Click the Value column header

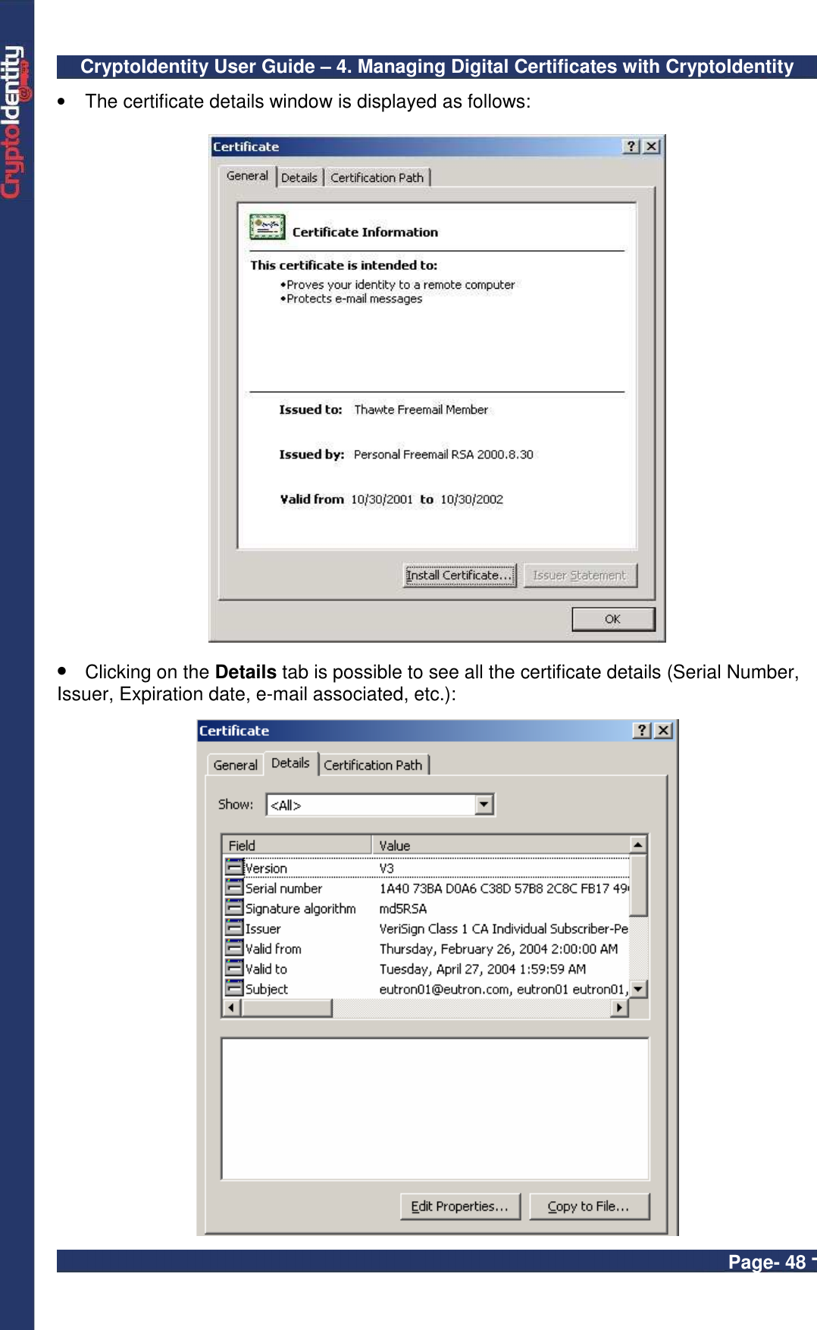pyautogui.click(x=501, y=845)
